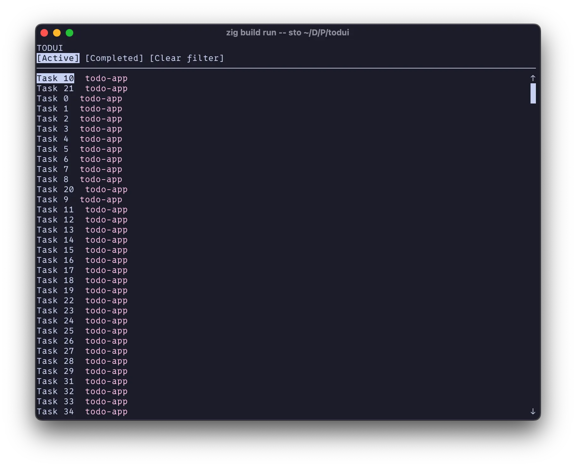Select Task 34 at the bottom

(56, 411)
